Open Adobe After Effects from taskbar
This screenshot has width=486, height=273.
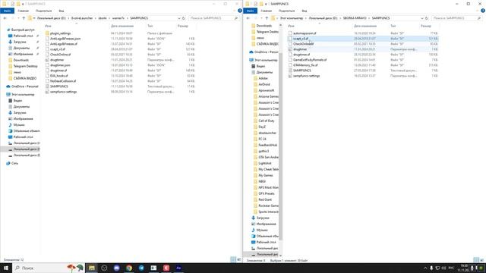click(178, 268)
